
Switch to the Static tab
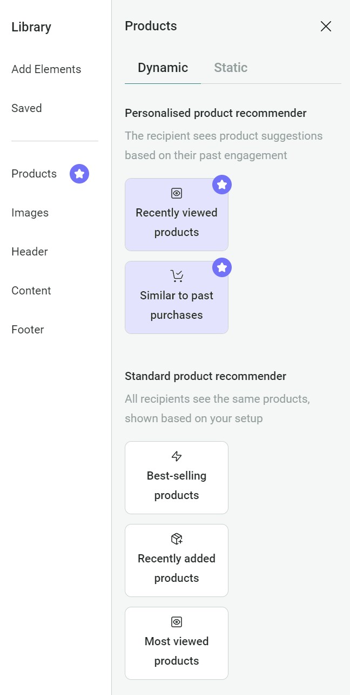[230, 67]
